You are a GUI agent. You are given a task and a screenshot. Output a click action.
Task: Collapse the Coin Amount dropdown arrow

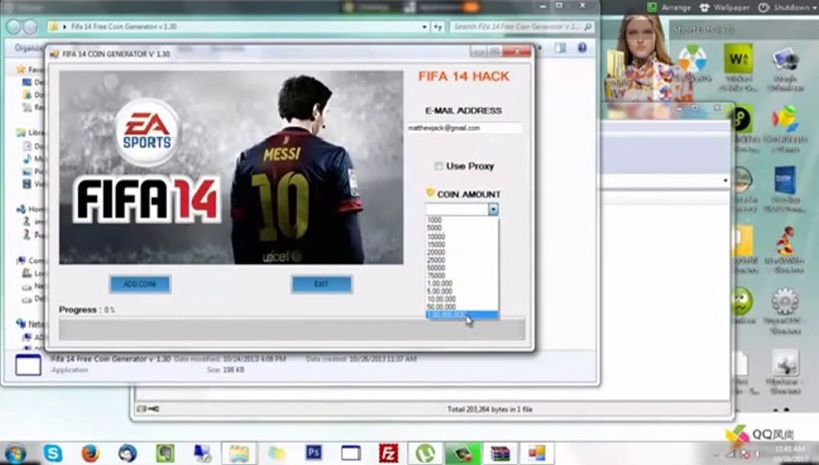pyautogui.click(x=493, y=210)
